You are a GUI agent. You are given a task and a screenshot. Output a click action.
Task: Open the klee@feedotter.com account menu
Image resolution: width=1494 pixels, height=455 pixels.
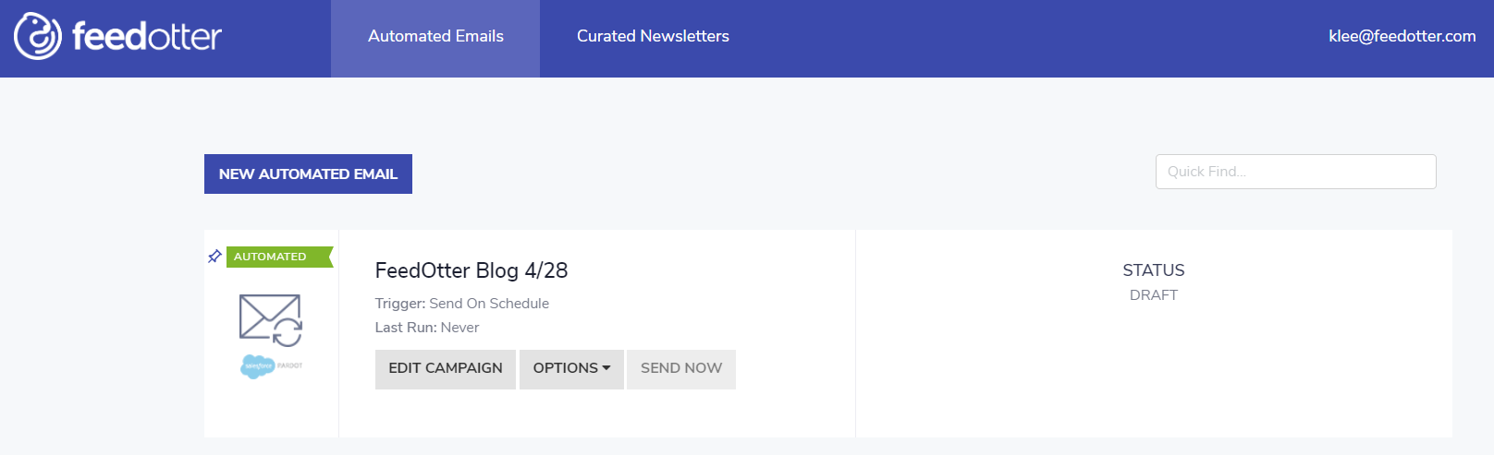coord(1402,37)
